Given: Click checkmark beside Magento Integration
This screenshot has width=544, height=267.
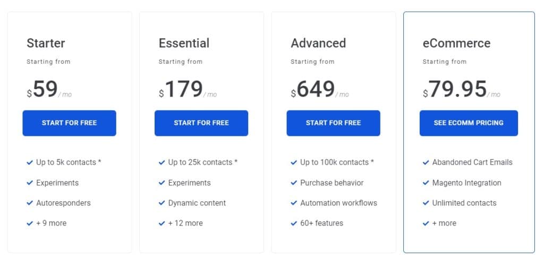Looking at the screenshot, I should [x=426, y=183].
